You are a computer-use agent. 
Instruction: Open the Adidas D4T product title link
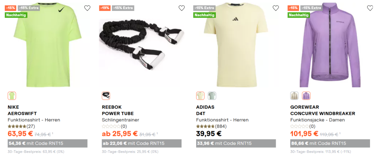[201, 113]
